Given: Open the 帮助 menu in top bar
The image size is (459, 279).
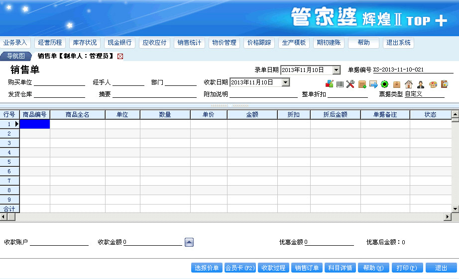Looking at the screenshot, I should 363,43.
